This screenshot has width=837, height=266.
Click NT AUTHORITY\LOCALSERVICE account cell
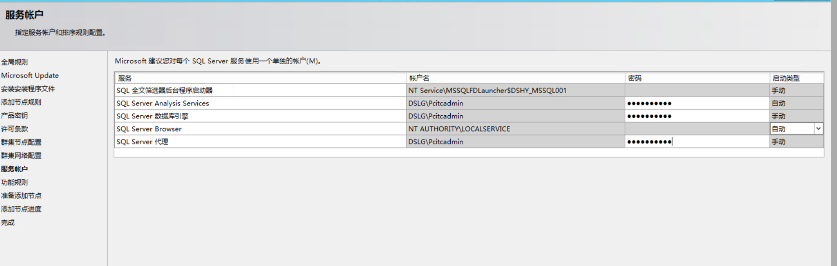(515, 129)
